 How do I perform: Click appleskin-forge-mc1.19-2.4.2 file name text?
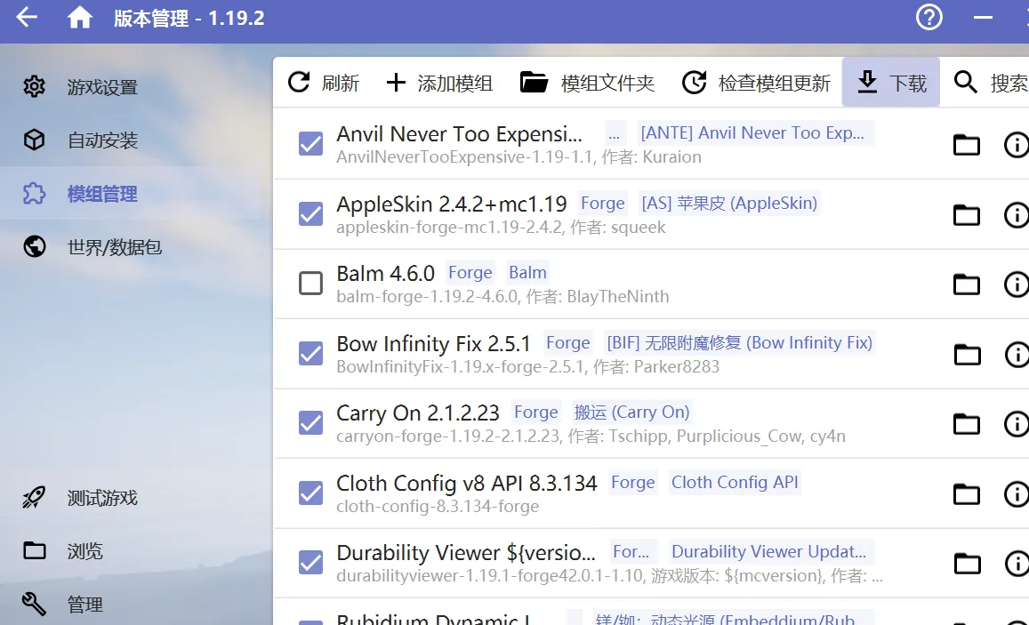(x=449, y=227)
